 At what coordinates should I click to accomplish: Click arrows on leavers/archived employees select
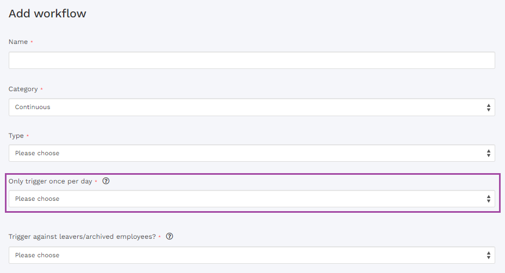[488, 255]
